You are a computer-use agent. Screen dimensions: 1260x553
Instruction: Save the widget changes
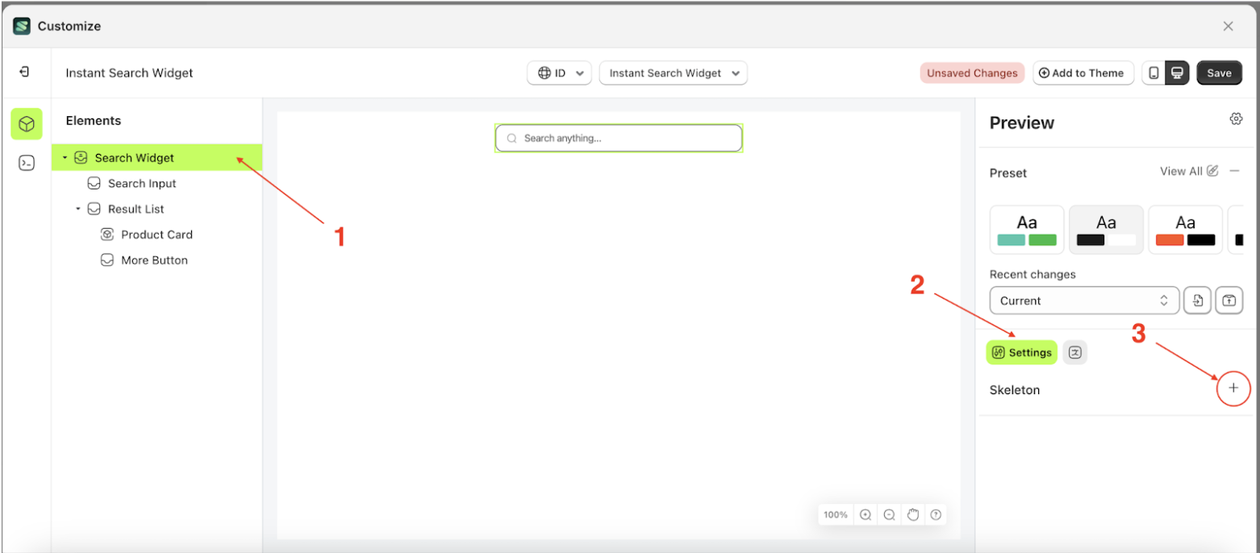click(x=1220, y=73)
